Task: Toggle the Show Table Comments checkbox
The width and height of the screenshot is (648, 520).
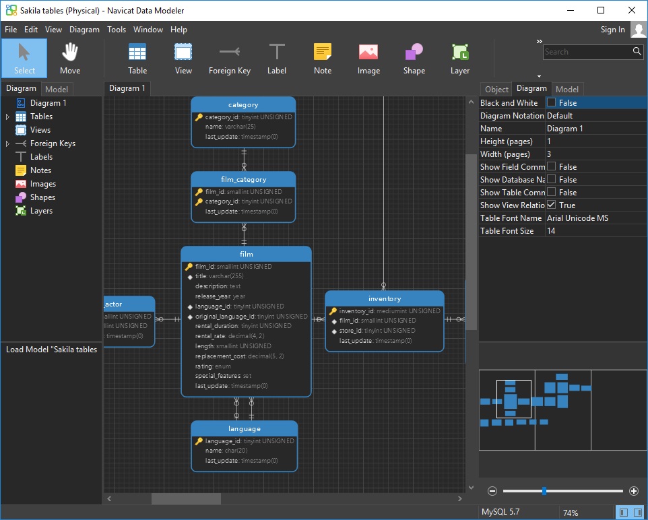Action: [x=551, y=193]
